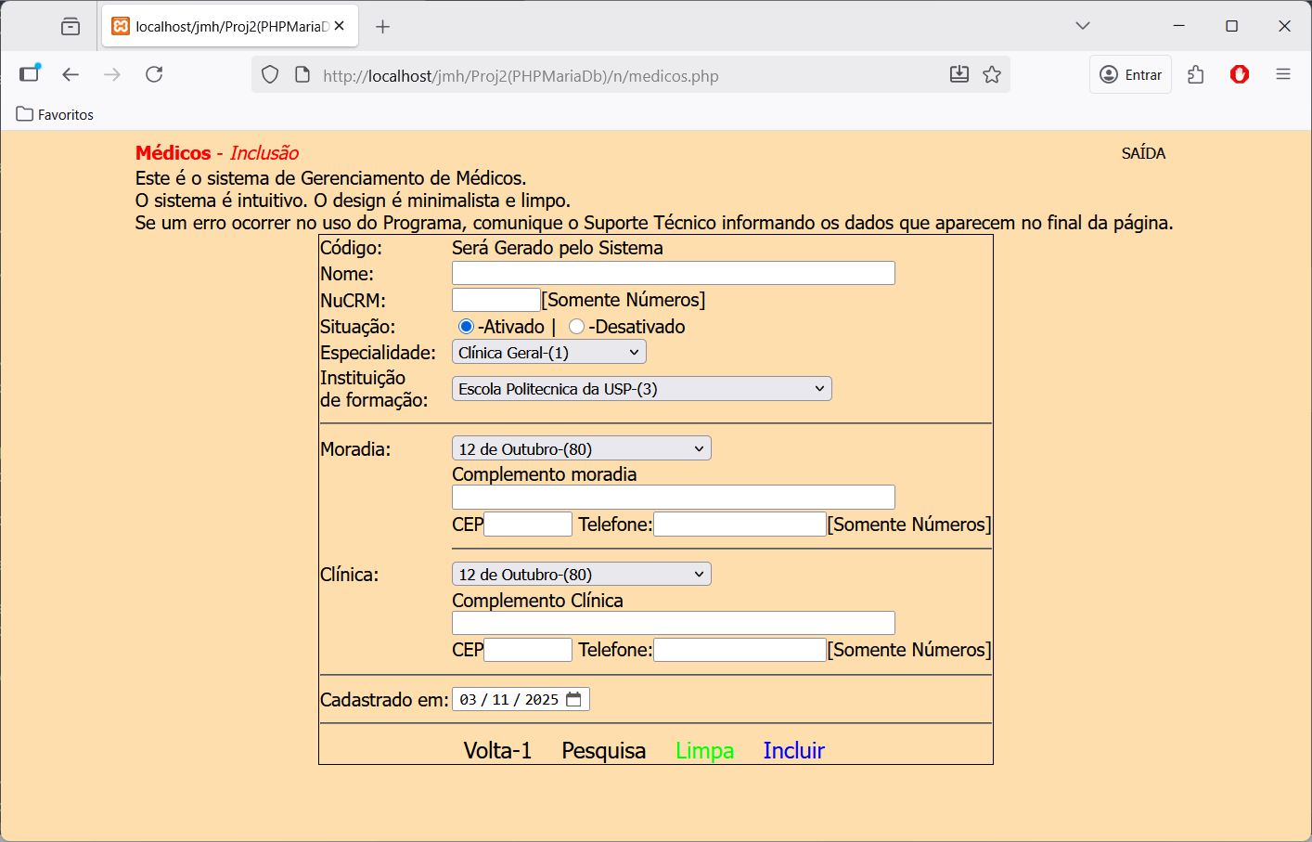Open the Clínica street dropdown
Viewport: 1312px width, 842px height.
582,574
